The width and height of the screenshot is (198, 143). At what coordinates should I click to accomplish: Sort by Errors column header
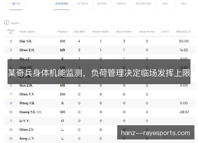[x=165, y=32]
